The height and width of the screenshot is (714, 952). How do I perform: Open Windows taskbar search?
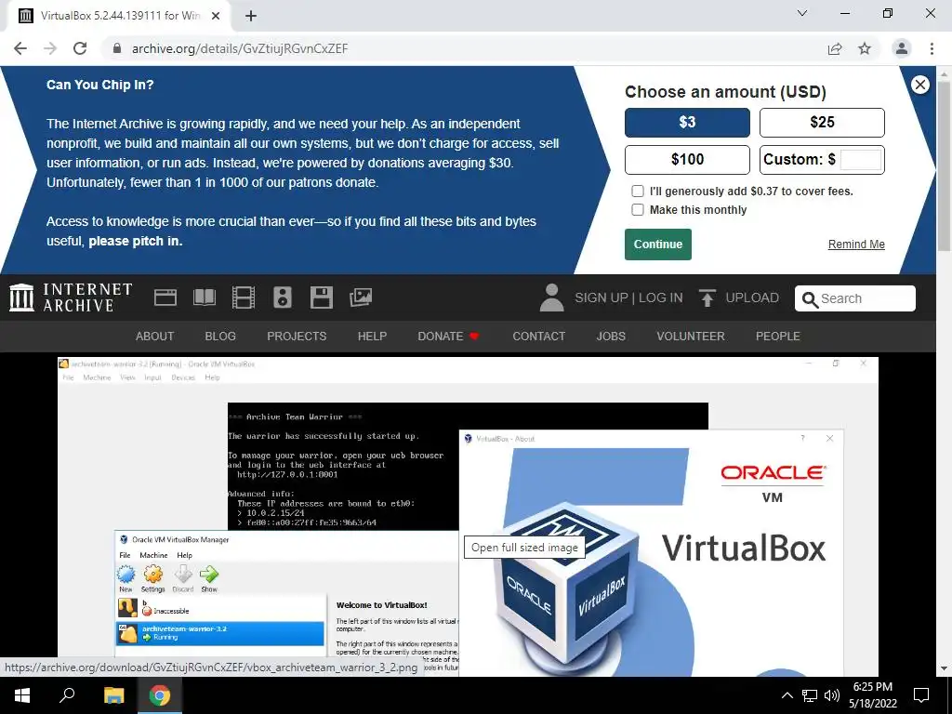coord(67,695)
